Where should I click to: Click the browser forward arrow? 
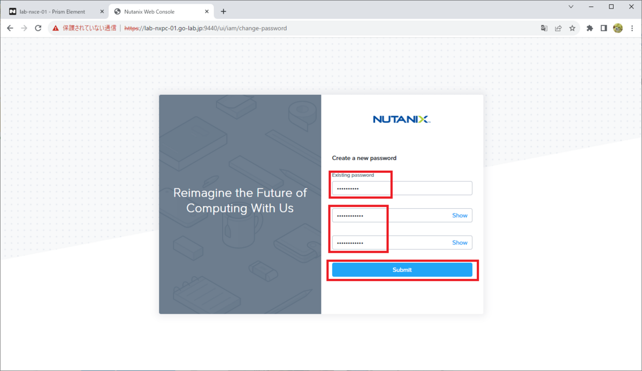click(24, 28)
